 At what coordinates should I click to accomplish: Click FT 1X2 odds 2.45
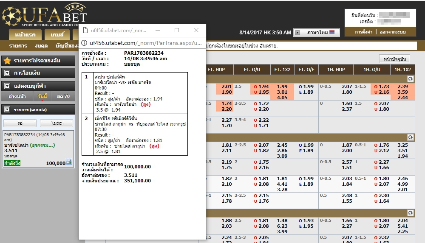[282, 145]
